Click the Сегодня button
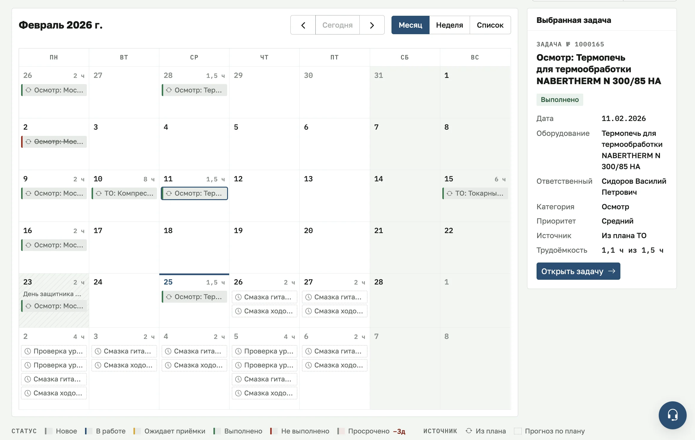The image size is (695, 440). (337, 25)
